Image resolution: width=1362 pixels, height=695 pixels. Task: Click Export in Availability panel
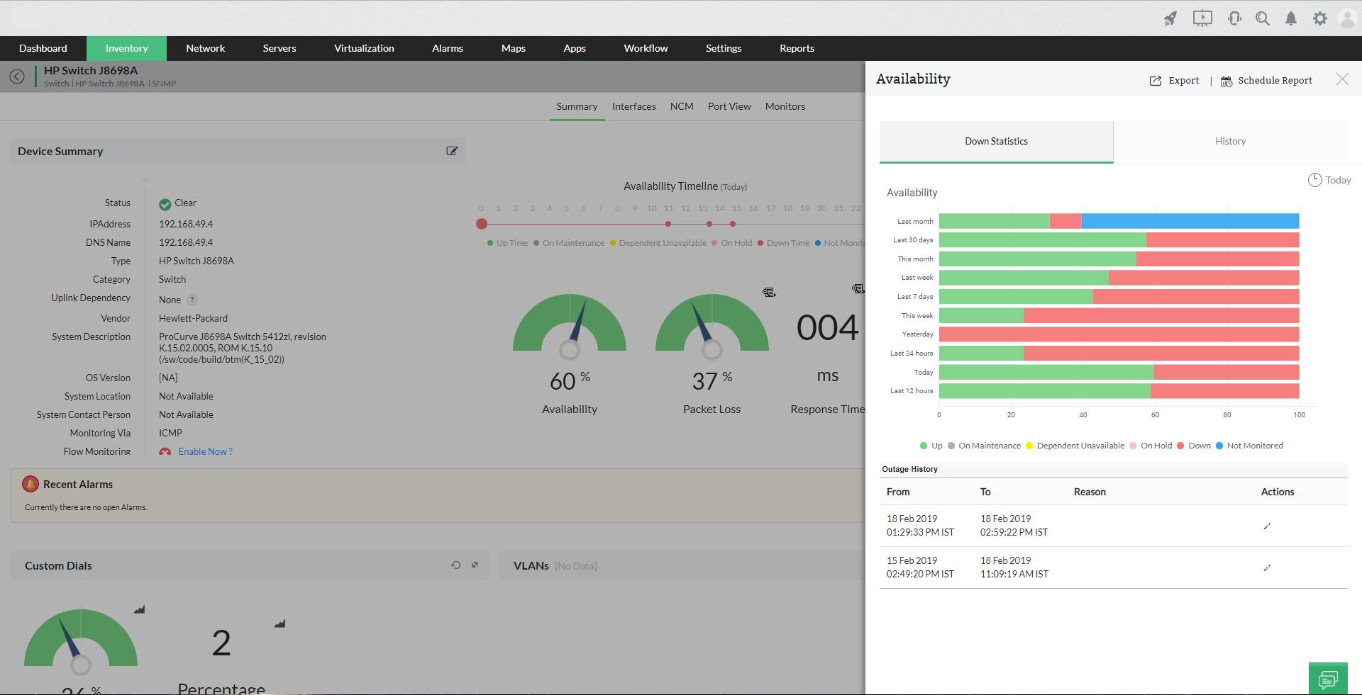click(1174, 80)
